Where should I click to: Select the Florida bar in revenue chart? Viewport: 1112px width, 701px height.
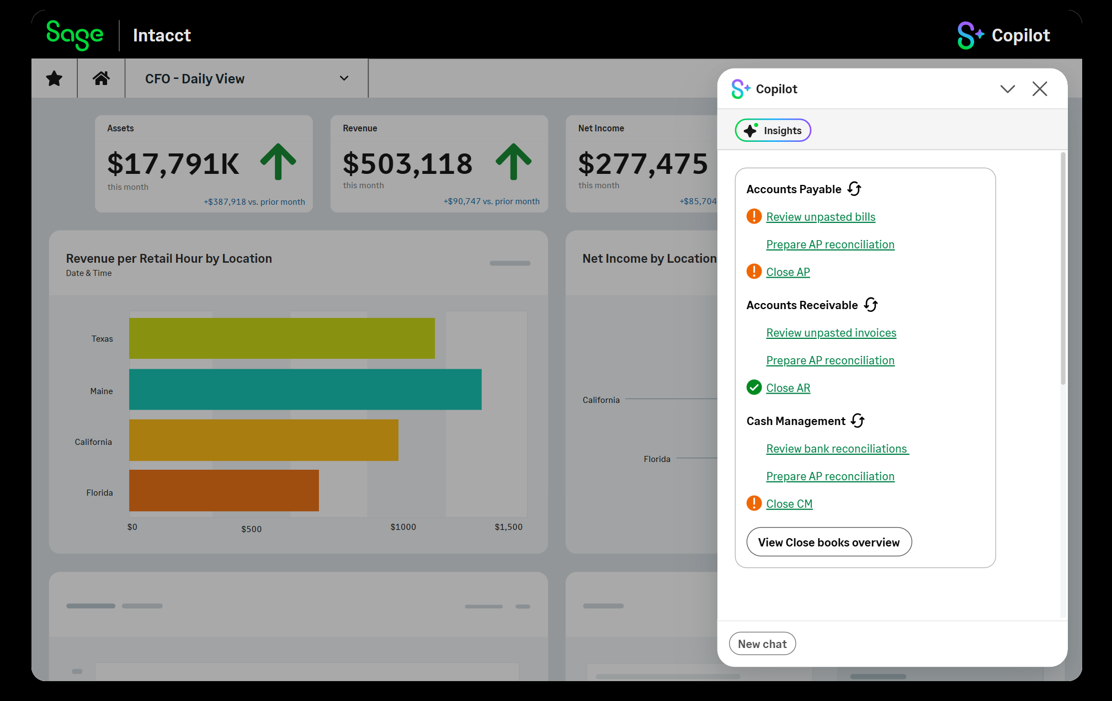224,491
